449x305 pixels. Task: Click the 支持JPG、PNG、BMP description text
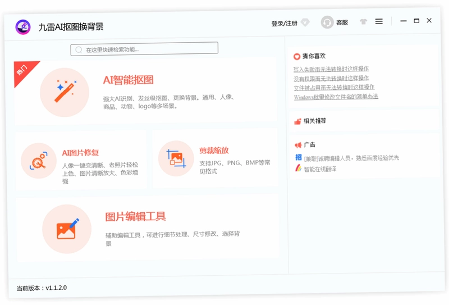(x=235, y=167)
